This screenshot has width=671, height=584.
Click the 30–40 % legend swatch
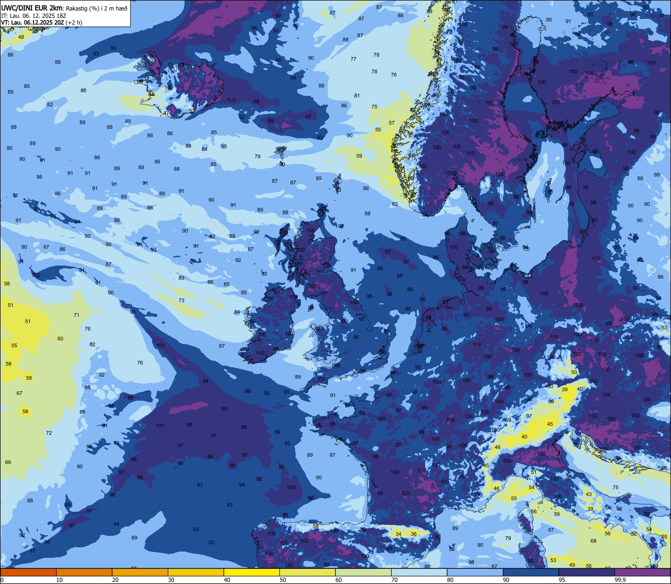tap(196, 572)
